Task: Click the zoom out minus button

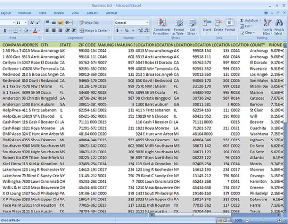Action: (x=247, y=220)
